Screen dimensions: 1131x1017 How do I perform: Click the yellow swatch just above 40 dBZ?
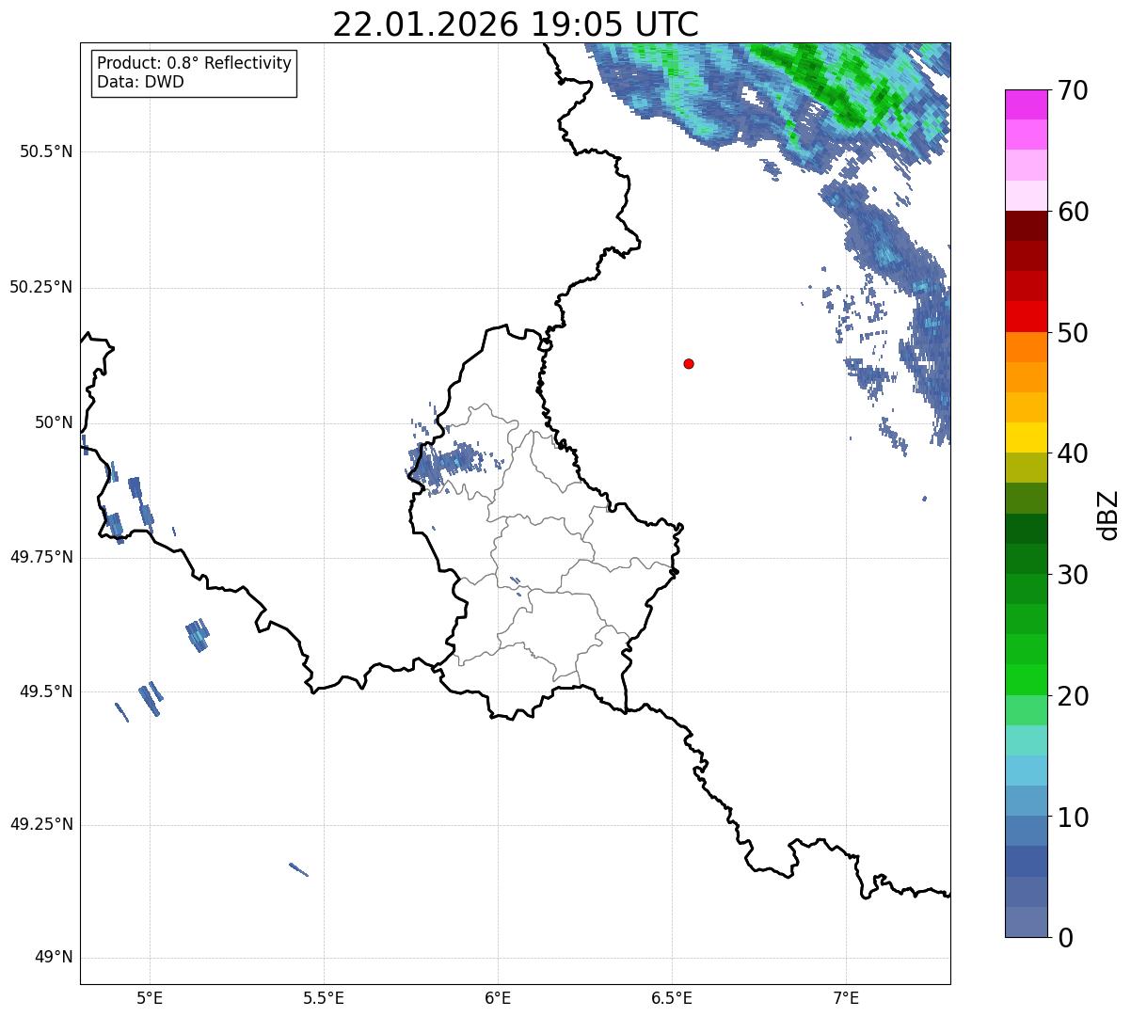tap(1027, 437)
